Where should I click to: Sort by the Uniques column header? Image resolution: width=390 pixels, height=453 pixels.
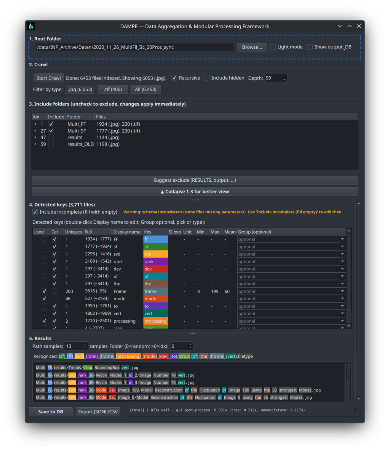click(74, 232)
